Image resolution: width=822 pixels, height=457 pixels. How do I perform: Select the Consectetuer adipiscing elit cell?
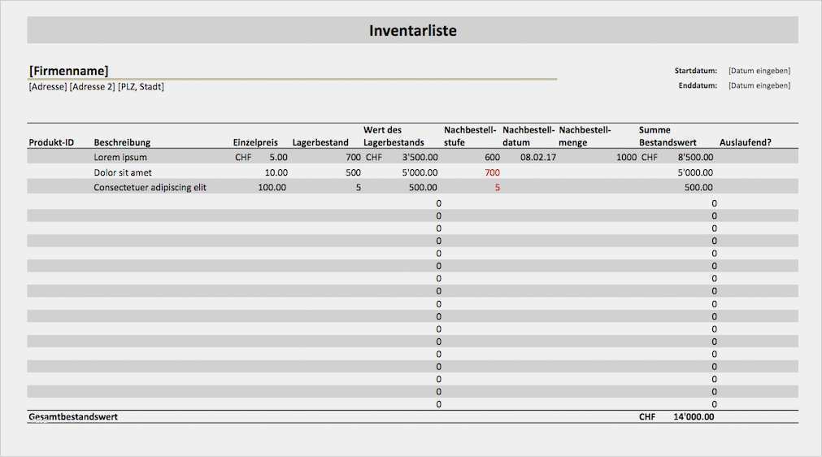[150, 188]
